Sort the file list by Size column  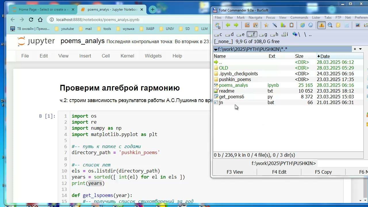pyautogui.click(x=306, y=56)
